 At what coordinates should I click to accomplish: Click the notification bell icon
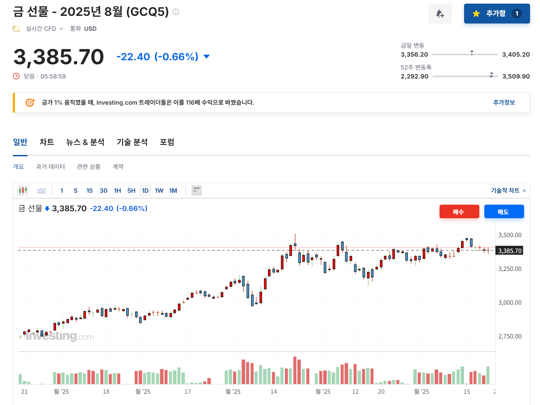coord(440,14)
